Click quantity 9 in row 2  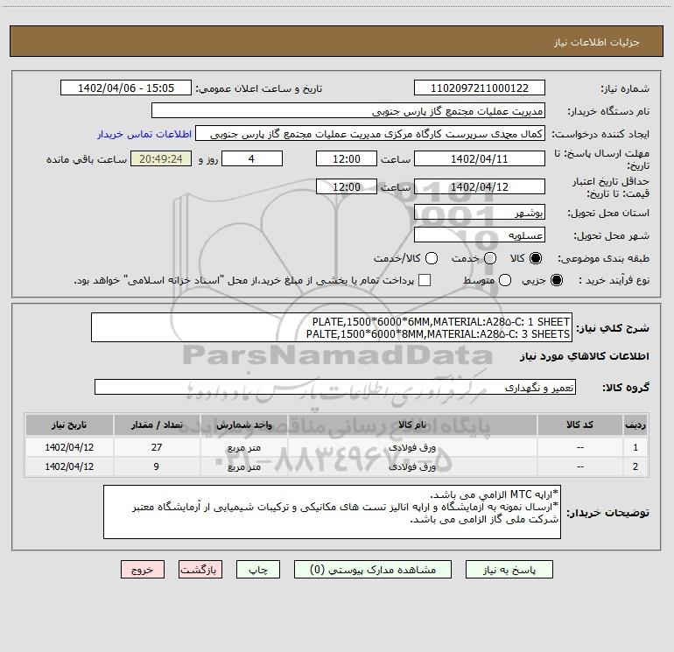(x=157, y=466)
